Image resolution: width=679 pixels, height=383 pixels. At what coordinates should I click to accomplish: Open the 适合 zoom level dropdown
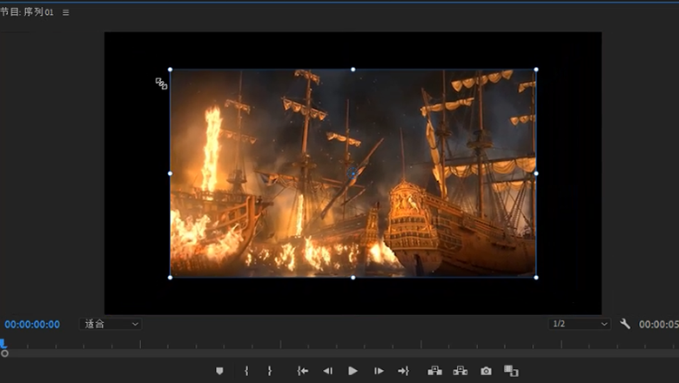pyautogui.click(x=111, y=324)
